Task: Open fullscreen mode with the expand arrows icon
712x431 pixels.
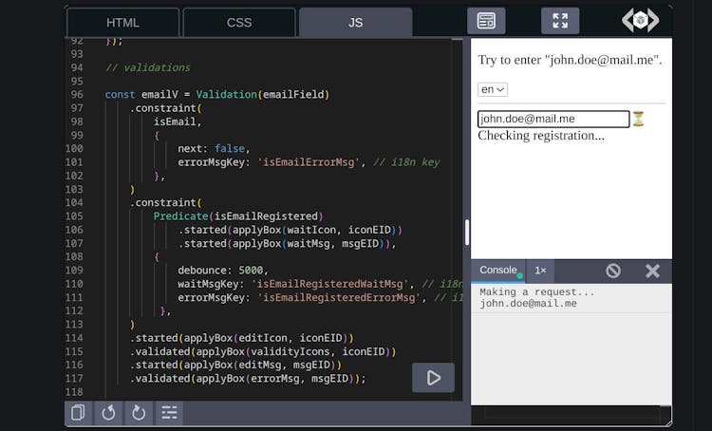Action: [560, 21]
